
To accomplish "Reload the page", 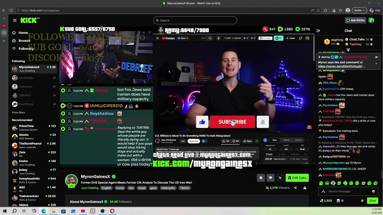I will point(11,10).
